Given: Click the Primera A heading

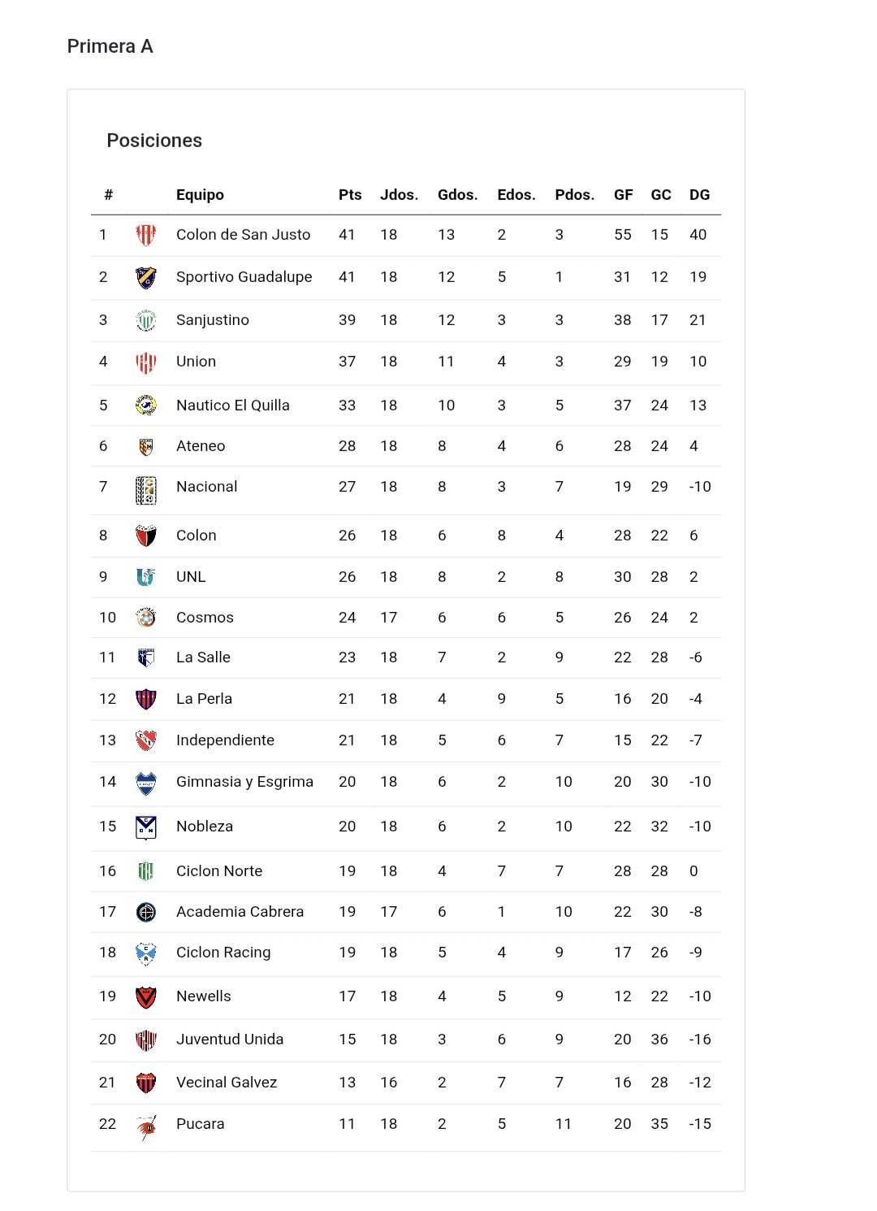Looking at the screenshot, I should (x=110, y=46).
